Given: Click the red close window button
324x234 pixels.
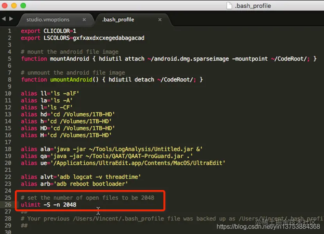Looking at the screenshot, I should point(5,5).
